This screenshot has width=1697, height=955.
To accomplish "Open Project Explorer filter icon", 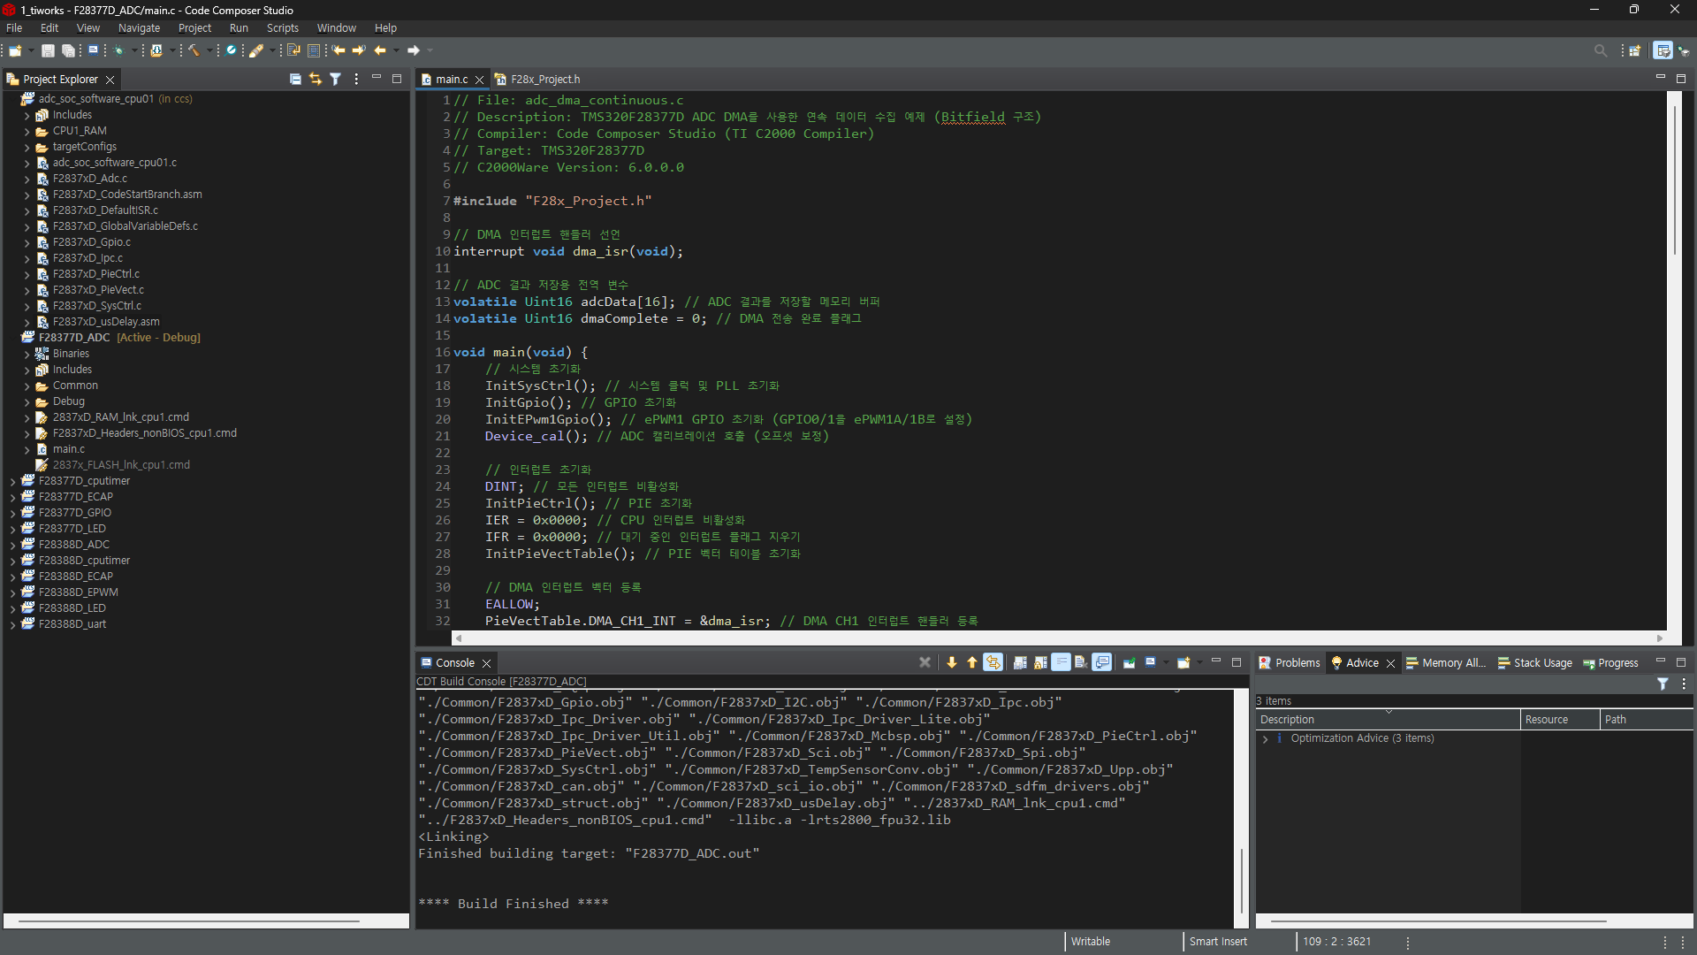I will click(x=336, y=79).
